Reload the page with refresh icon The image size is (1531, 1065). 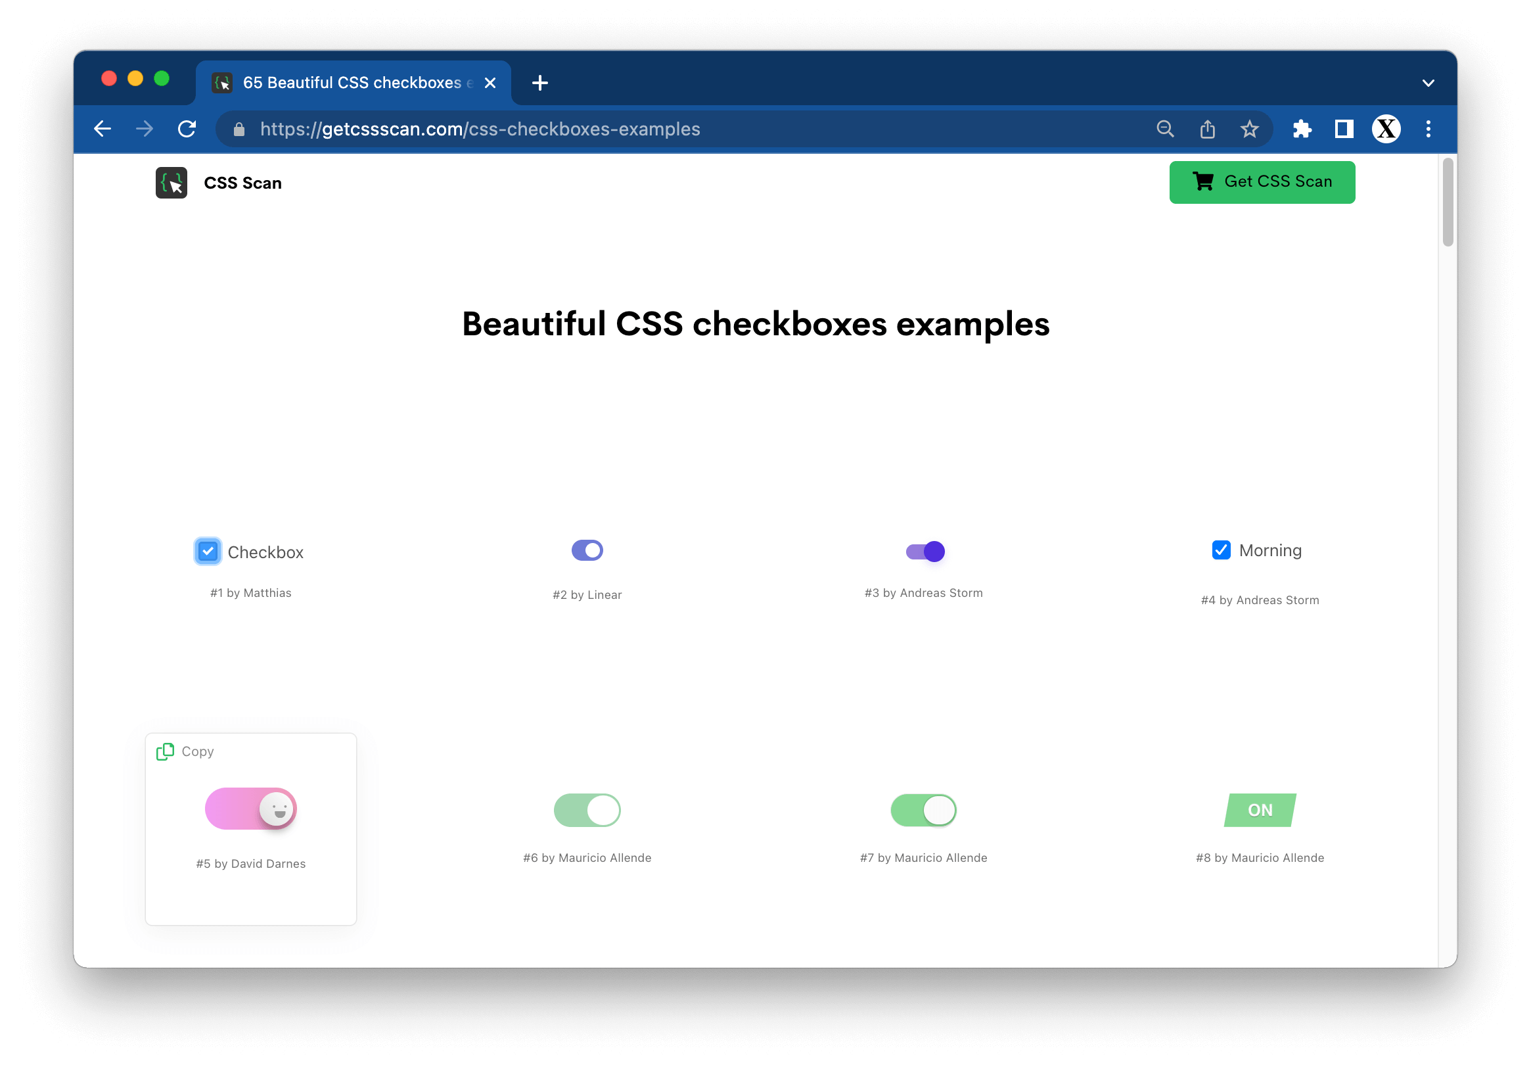click(x=187, y=129)
